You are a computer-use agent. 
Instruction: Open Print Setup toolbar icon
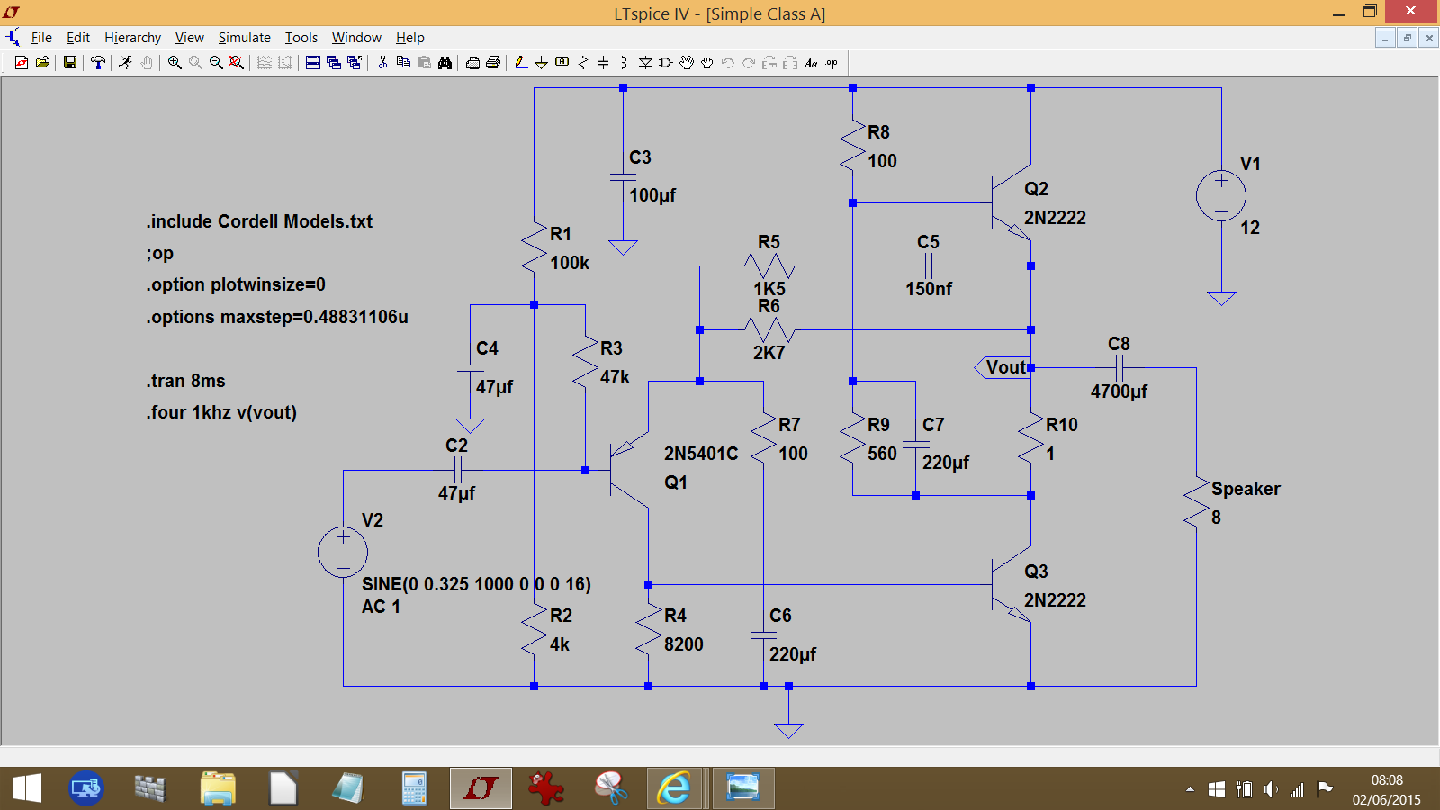pos(472,62)
